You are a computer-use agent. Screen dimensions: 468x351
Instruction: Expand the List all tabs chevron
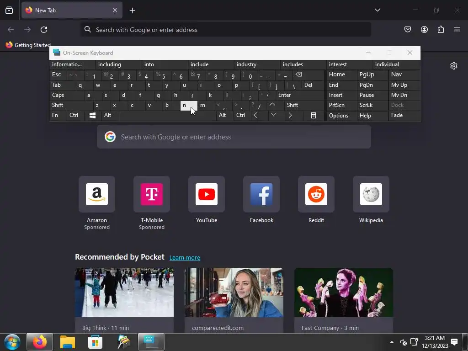coord(377,10)
